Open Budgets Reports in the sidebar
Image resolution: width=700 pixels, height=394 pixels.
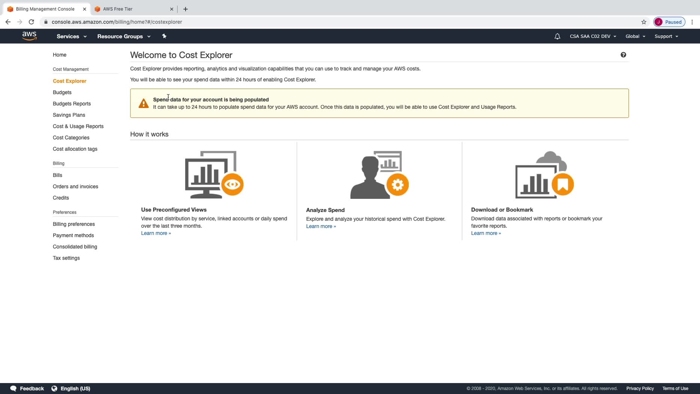[x=72, y=104]
